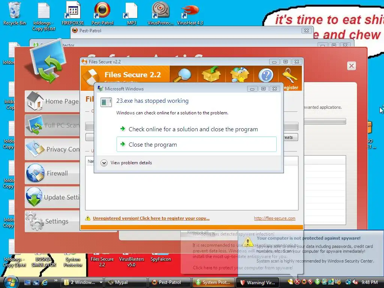Click the keys Register icon in Files Secure
Viewport: 384px width, 288px height.
coord(290,78)
